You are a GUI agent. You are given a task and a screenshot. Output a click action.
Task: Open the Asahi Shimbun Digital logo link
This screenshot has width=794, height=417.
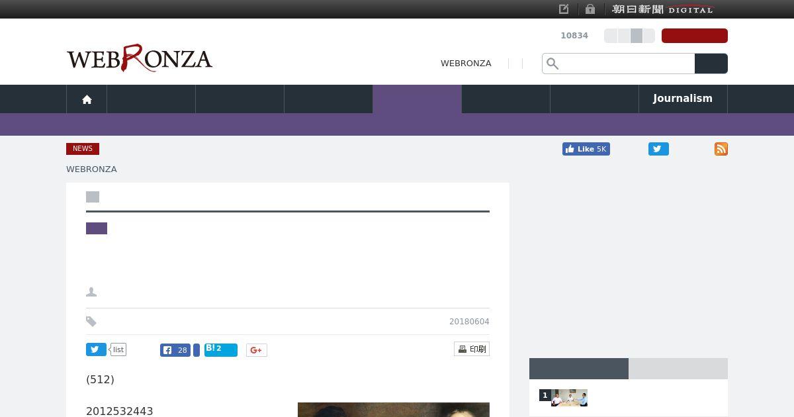(x=662, y=9)
